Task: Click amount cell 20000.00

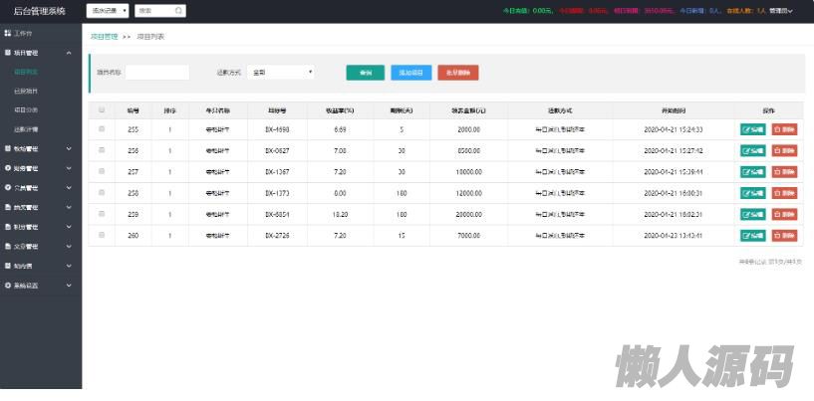Action: [469, 214]
